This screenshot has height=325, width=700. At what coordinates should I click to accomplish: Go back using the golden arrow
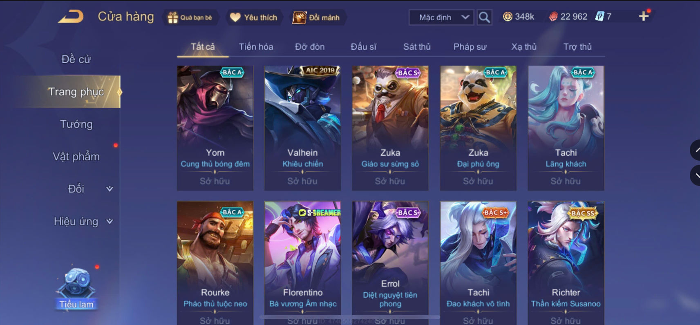pos(71,17)
